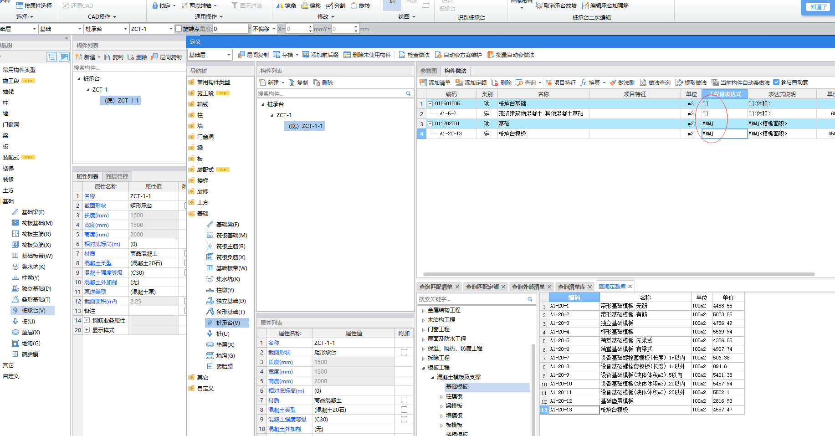Collapse row 3 item 011702001
This screenshot has height=436, width=835.
click(430, 123)
